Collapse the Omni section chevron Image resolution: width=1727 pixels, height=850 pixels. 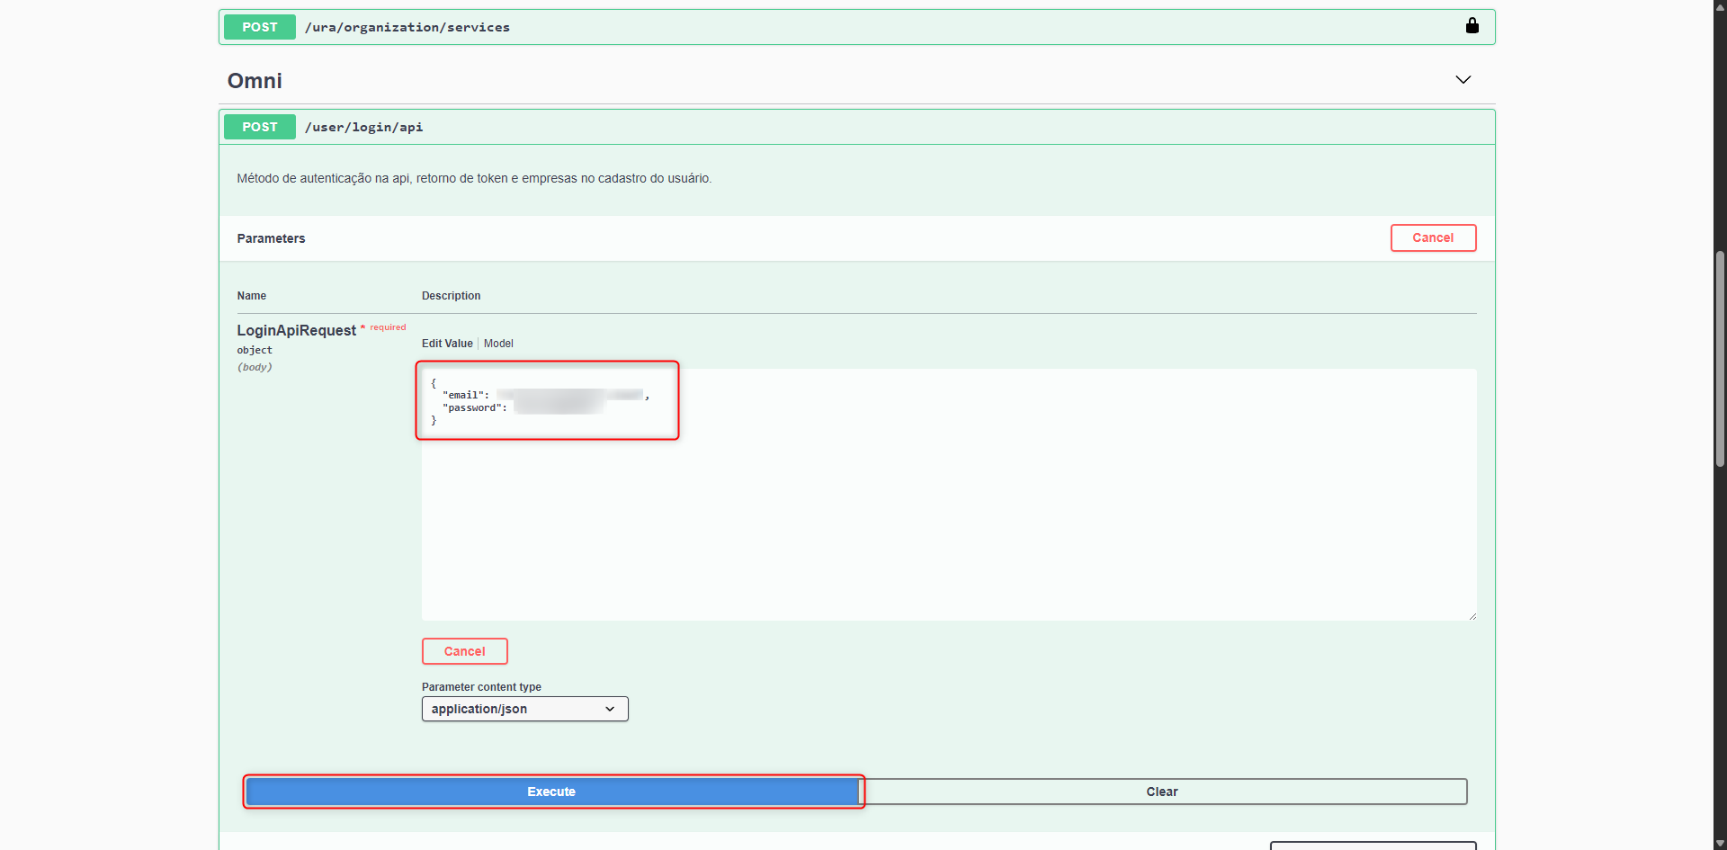click(x=1463, y=80)
